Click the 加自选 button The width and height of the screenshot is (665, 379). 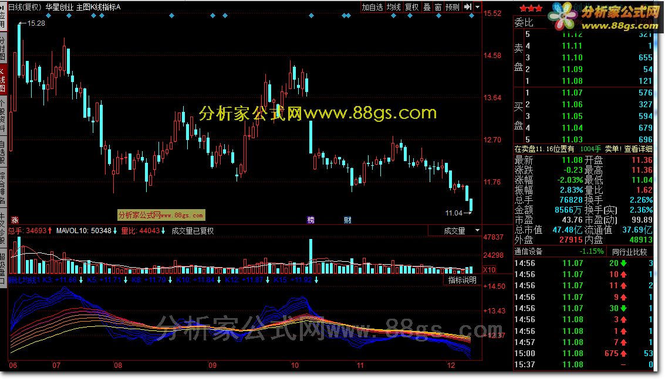click(372, 7)
